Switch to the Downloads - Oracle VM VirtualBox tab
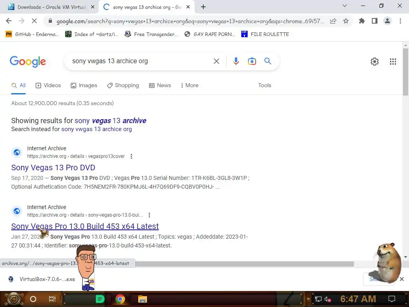The width and height of the screenshot is (409, 307). pos(50,7)
